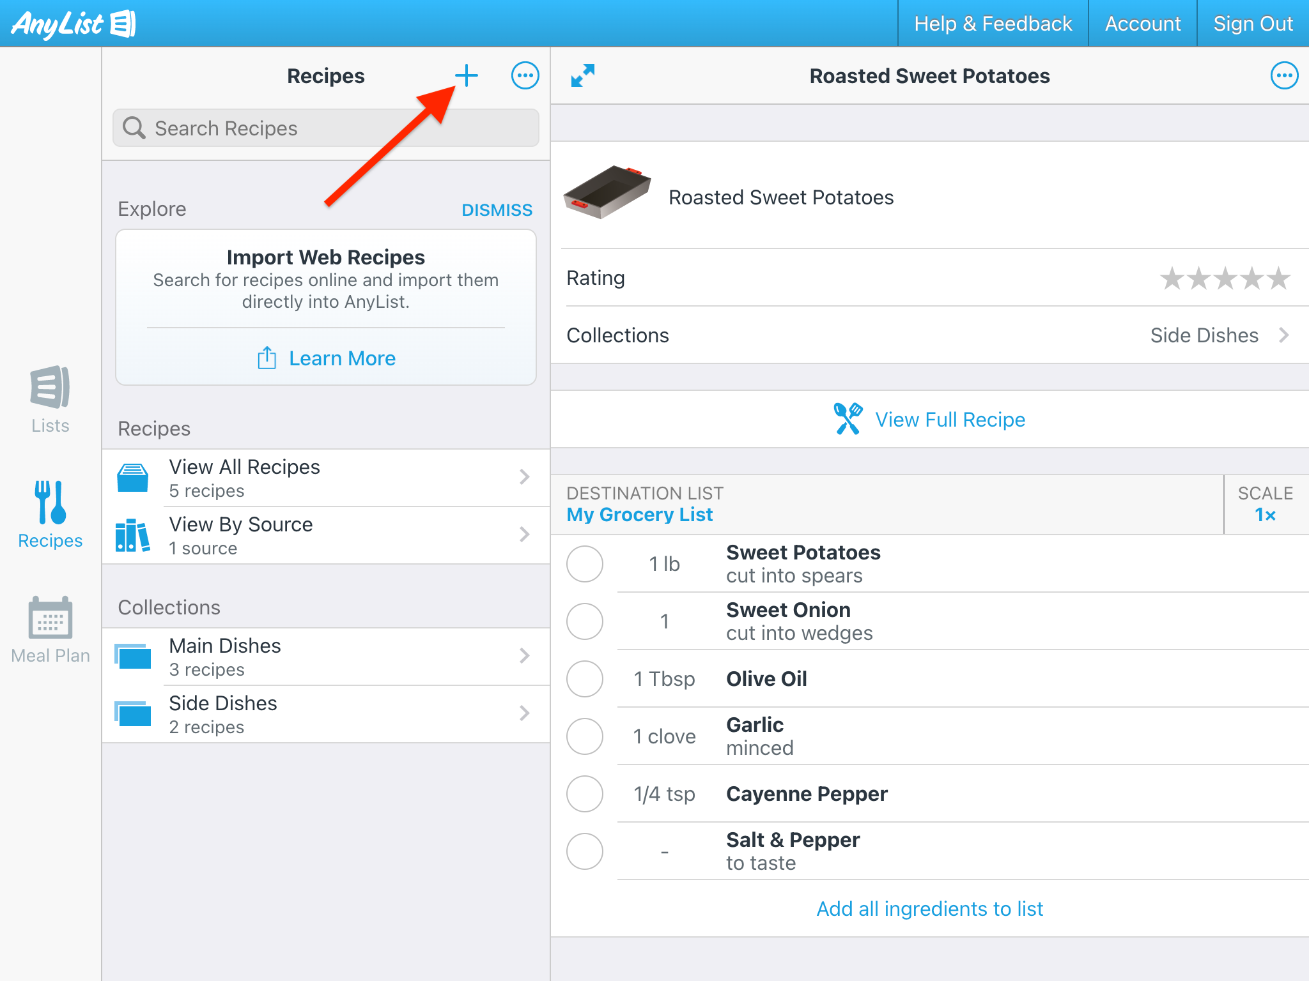Check the Sweet Potatoes ingredient circle
Screen dimensions: 1309x981
coord(584,564)
